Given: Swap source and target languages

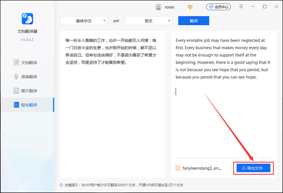Looking at the screenshot, I should pyautogui.click(x=116, y=21).
